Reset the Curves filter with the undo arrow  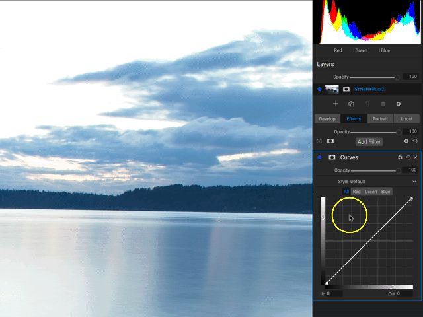click(408, 157)
